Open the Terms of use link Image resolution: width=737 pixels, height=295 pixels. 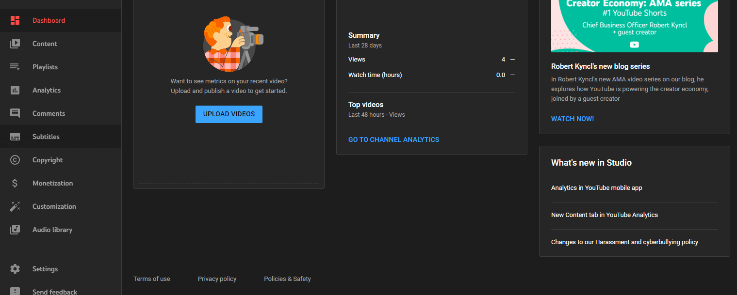(152, 279)
